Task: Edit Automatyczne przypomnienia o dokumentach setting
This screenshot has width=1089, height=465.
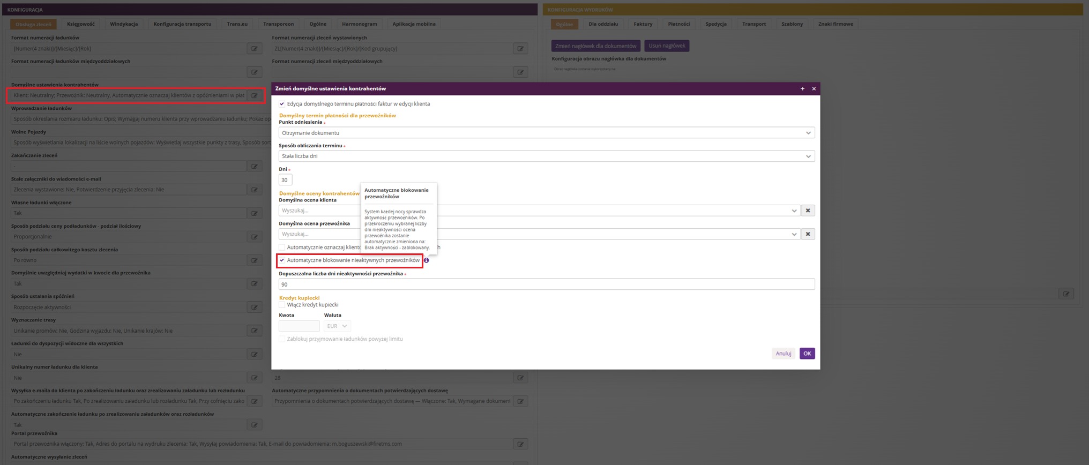Action: coord(520,401)
